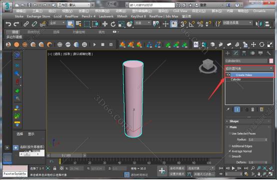Toggle the 3D Snaps icon

183,24
